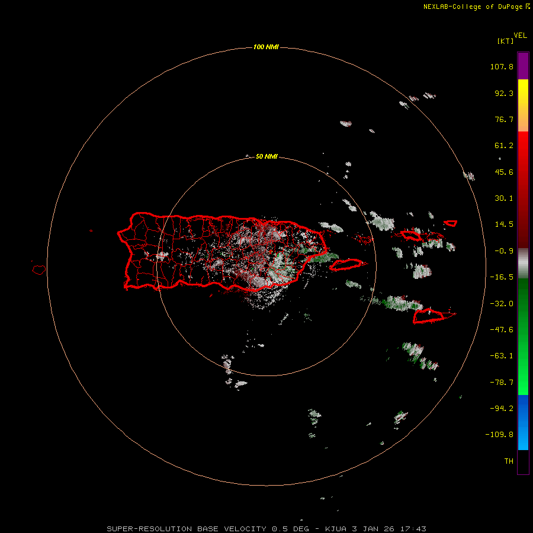Click the 100 NMI range ring label
This screenshot has height=533, width=533.
coord(266,47)
